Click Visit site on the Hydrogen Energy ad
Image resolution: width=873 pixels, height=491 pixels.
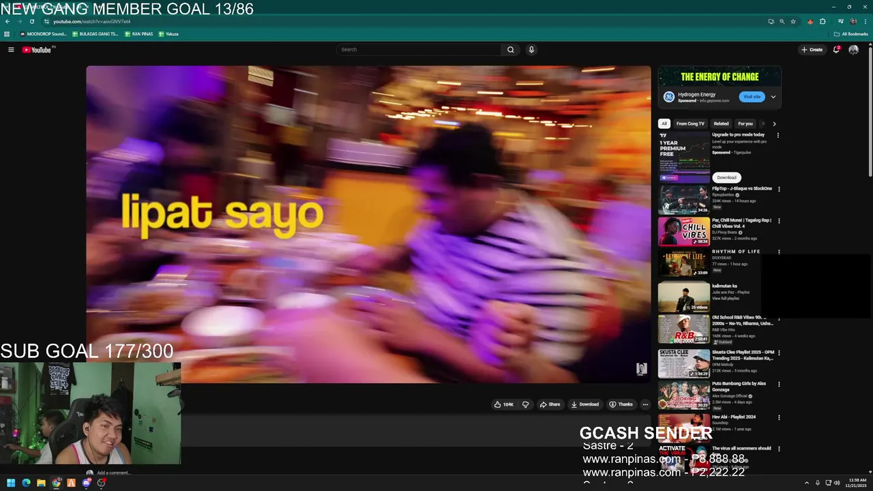pyautogui.click(x=752, y=97)
